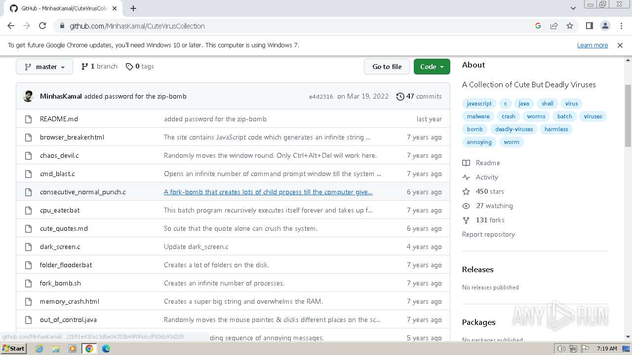Expand the green Code dropdown
Screen dimensions: 632x355
(x=432, y=67)
